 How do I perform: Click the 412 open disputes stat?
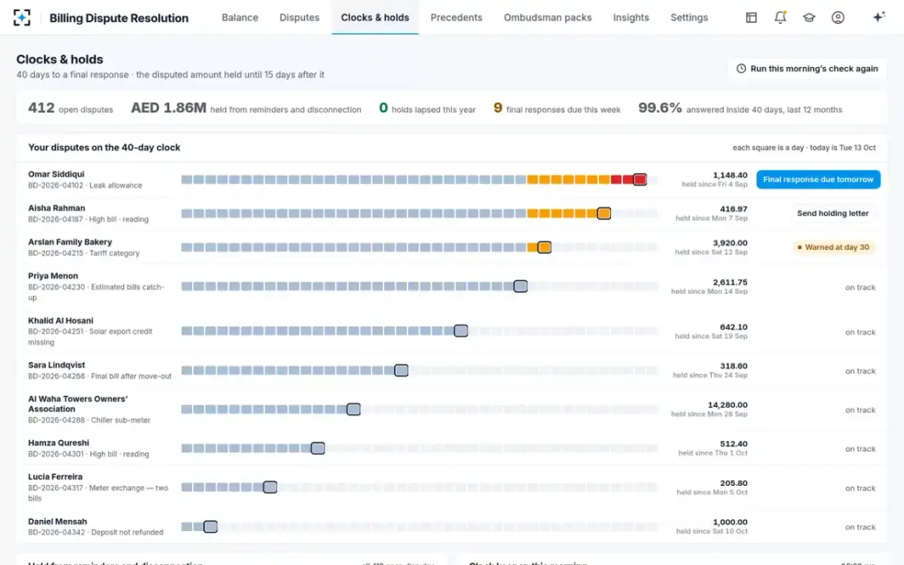click(x=71, y=108)
